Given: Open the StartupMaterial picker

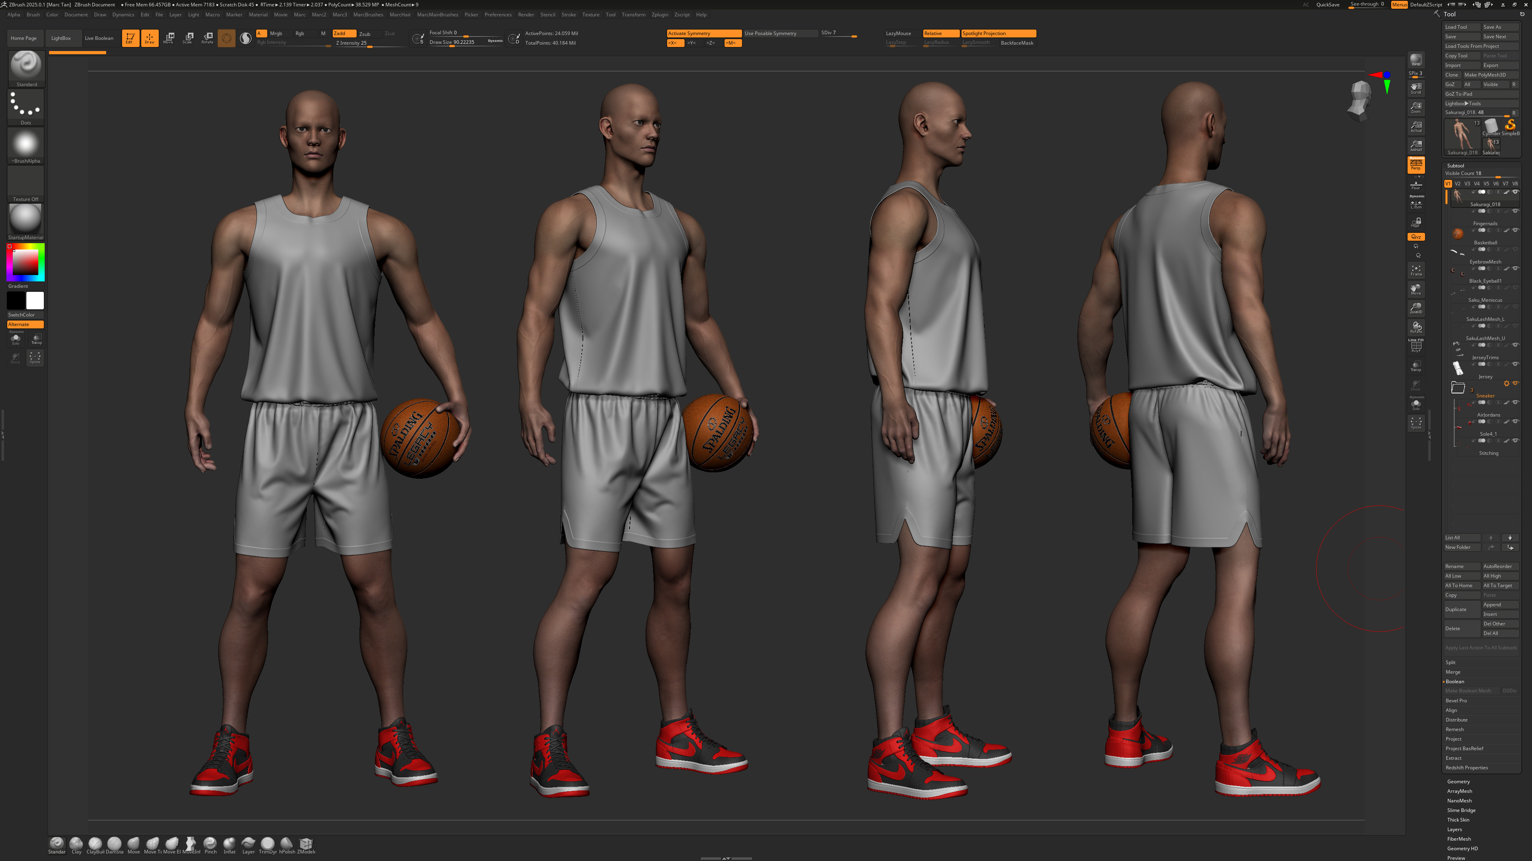Looking at the screenshot, I should coord(26,222).
